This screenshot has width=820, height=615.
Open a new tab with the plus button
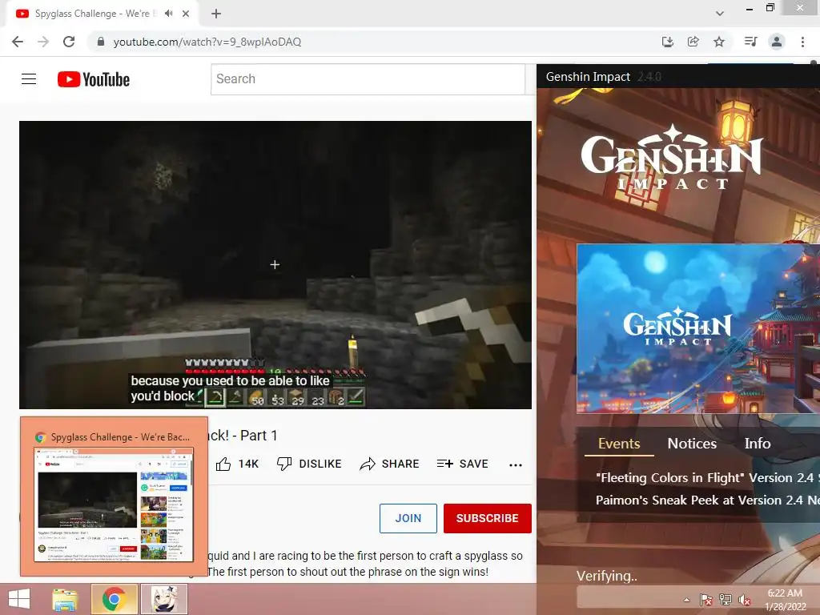point(216,14)
